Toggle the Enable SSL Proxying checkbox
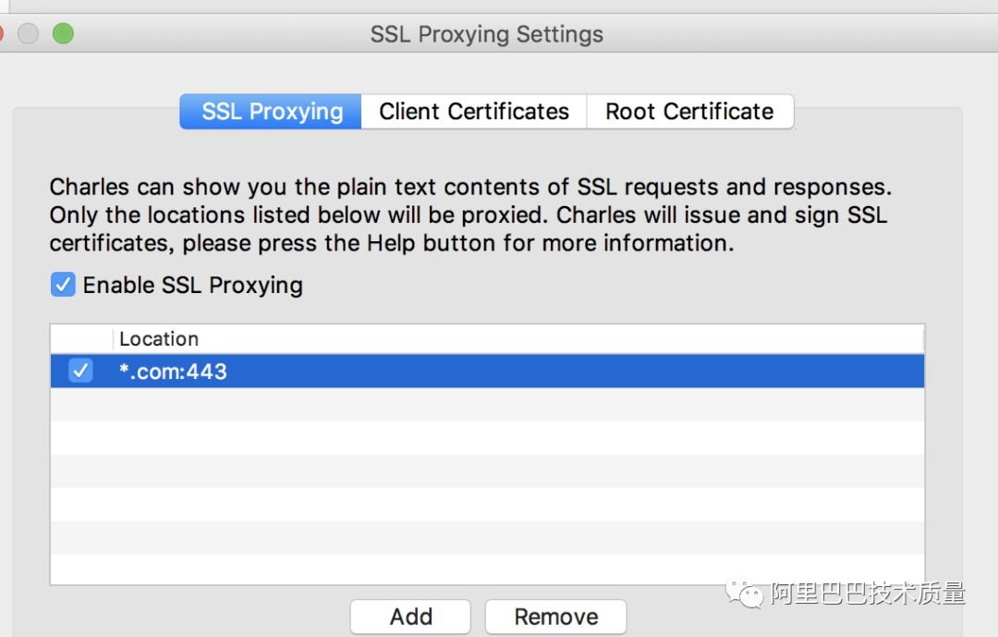This screenshot has height=637, width=998. tap(63, 285)
